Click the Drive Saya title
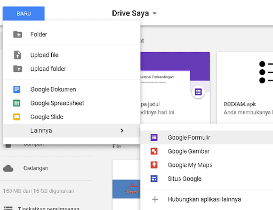 pos(130,13)
